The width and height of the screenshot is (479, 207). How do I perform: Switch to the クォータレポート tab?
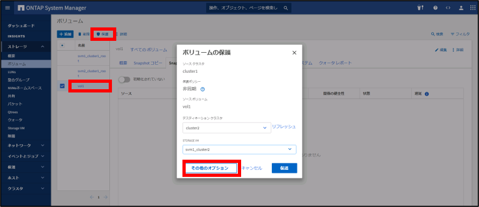click(335, 63)
